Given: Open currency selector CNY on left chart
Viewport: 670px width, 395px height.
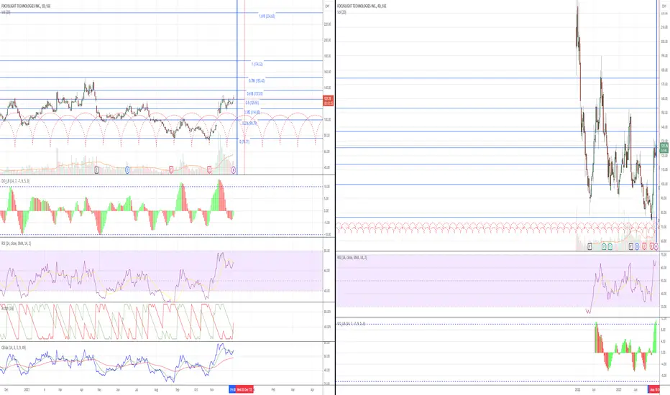Looking at the screenshot, I should pyautogui.click(x=327, y=6).
